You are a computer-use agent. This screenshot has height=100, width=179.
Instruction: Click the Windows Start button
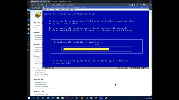29,98
